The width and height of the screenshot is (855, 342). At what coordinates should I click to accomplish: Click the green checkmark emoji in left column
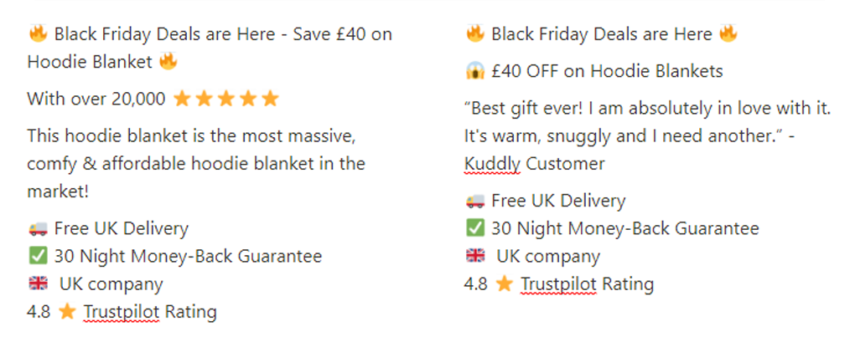[38, 256]
